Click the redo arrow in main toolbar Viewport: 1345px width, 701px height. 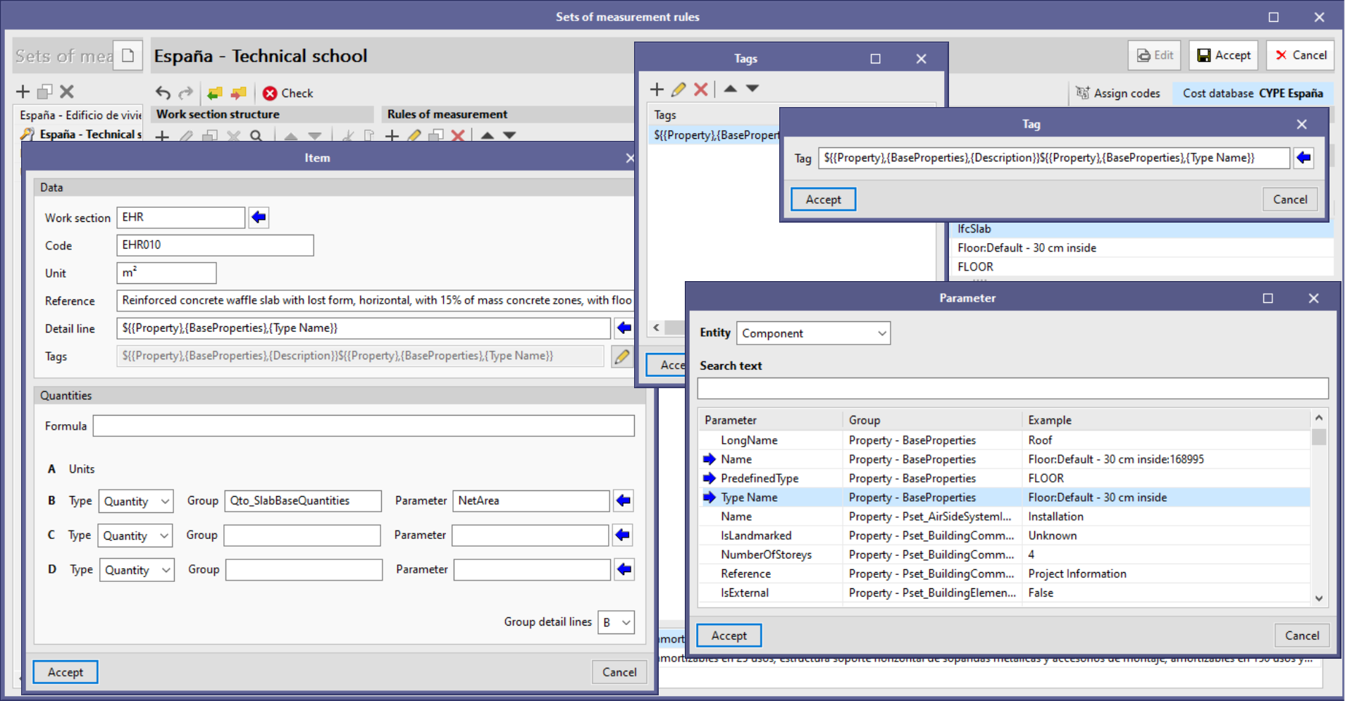(185, 92)
